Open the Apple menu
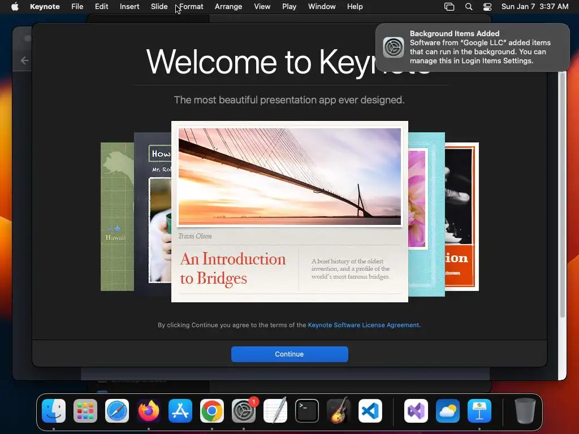The height and width of the screenshot is (434, 579). pyautogui.click(x=15, y=7)
